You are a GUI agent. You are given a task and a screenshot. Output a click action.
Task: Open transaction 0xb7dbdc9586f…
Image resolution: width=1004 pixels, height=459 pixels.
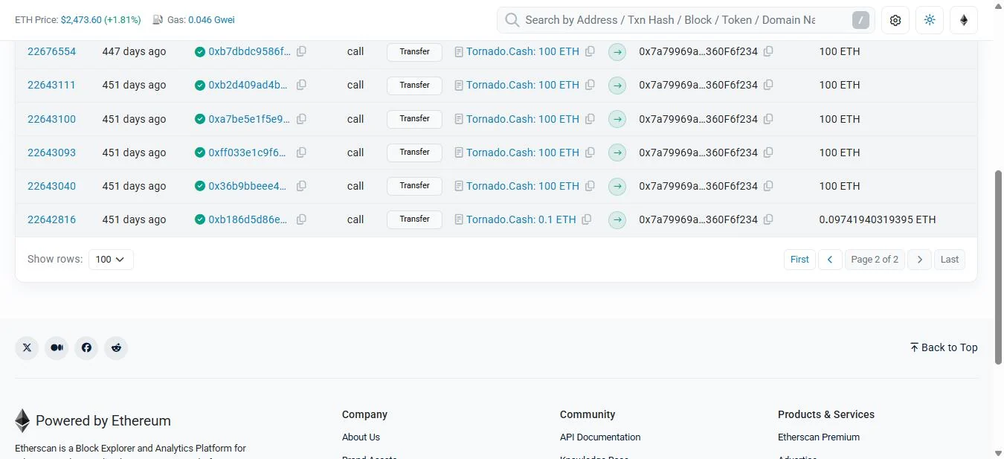coord(250,51)
